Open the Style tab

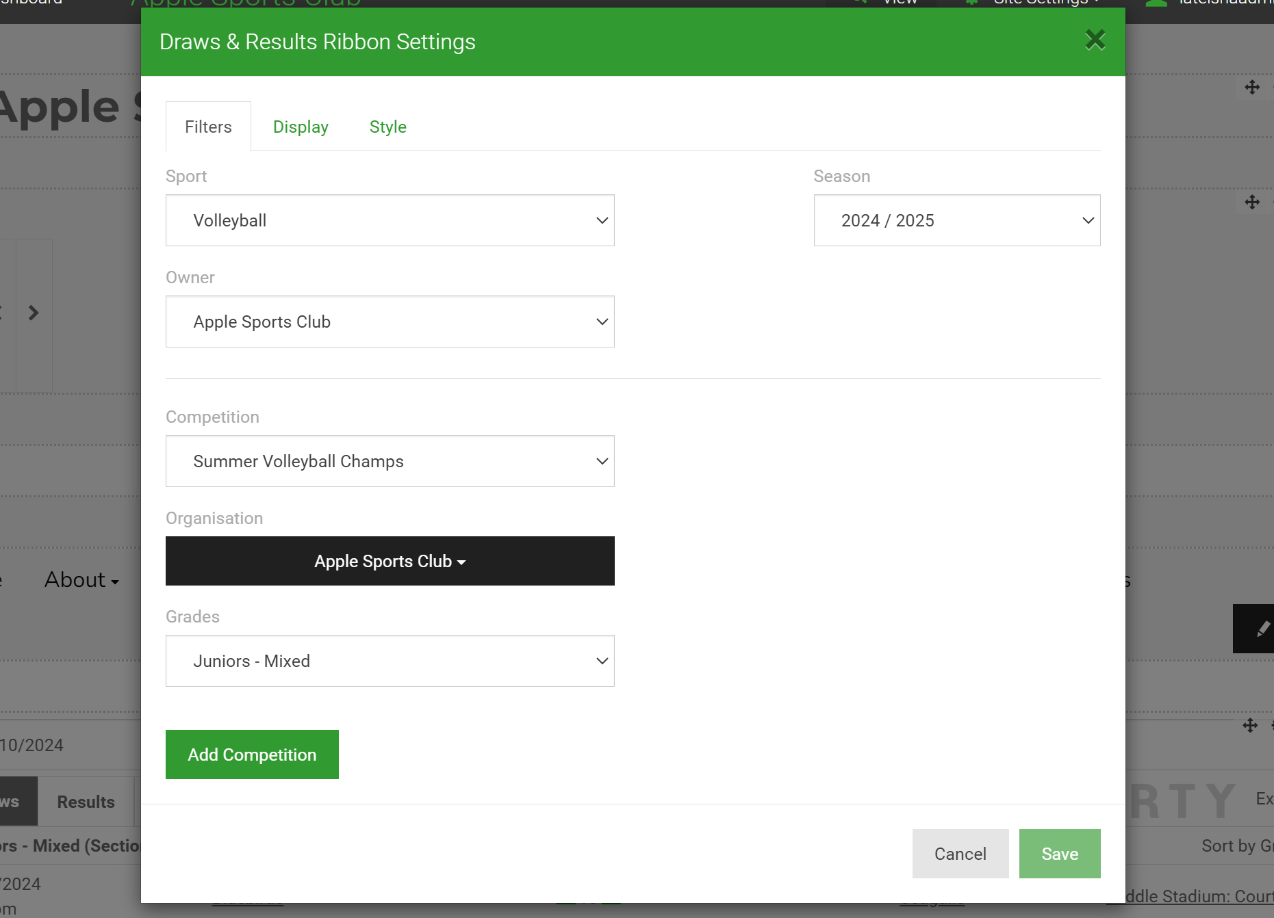(x=388, y=127)
